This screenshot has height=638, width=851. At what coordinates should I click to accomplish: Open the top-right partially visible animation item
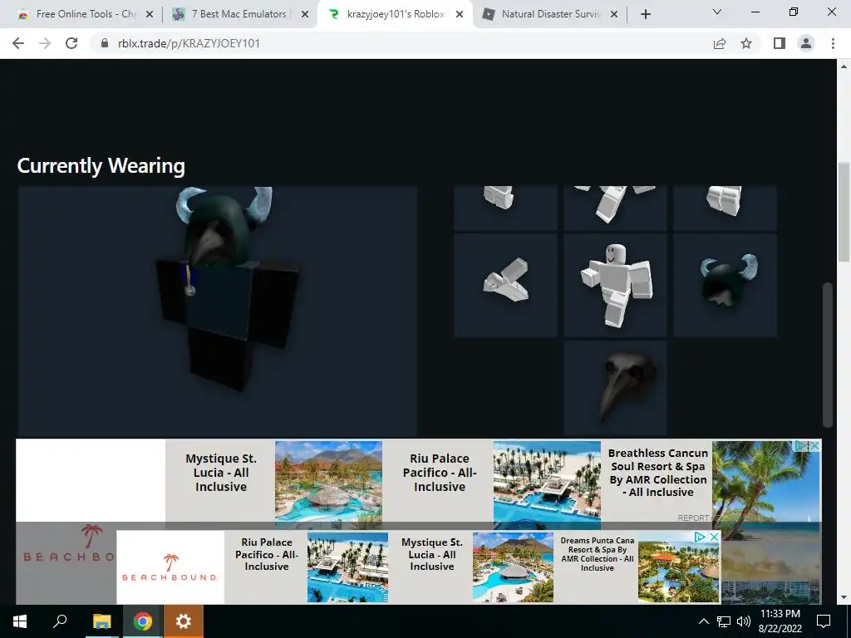[x=725, y=209]
